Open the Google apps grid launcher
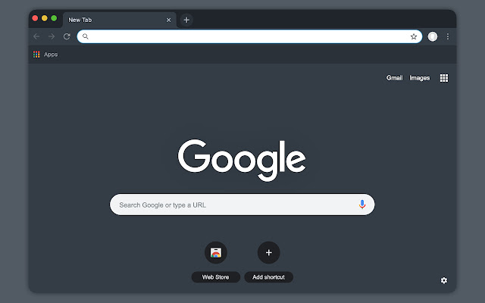Viewport: 485px width, 303px height. 444,78
